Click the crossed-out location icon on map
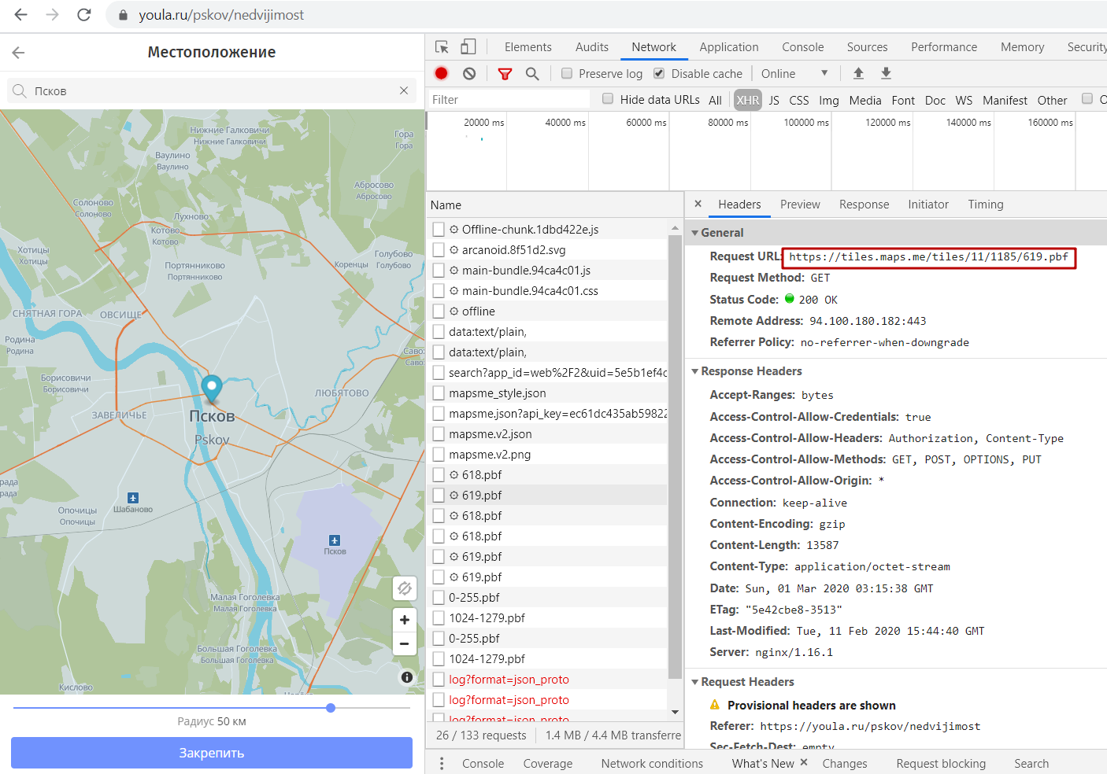The height and width of the screenshot is (774, 1107). point(404,588)
